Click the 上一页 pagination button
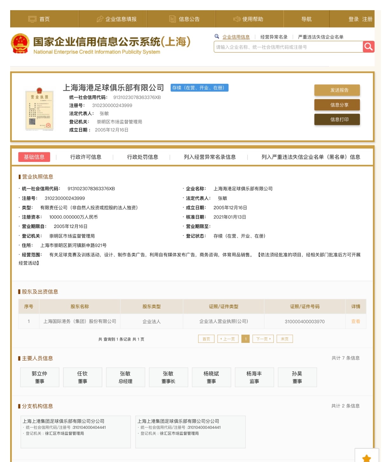387x462 pixels. (x=228, y=339)
